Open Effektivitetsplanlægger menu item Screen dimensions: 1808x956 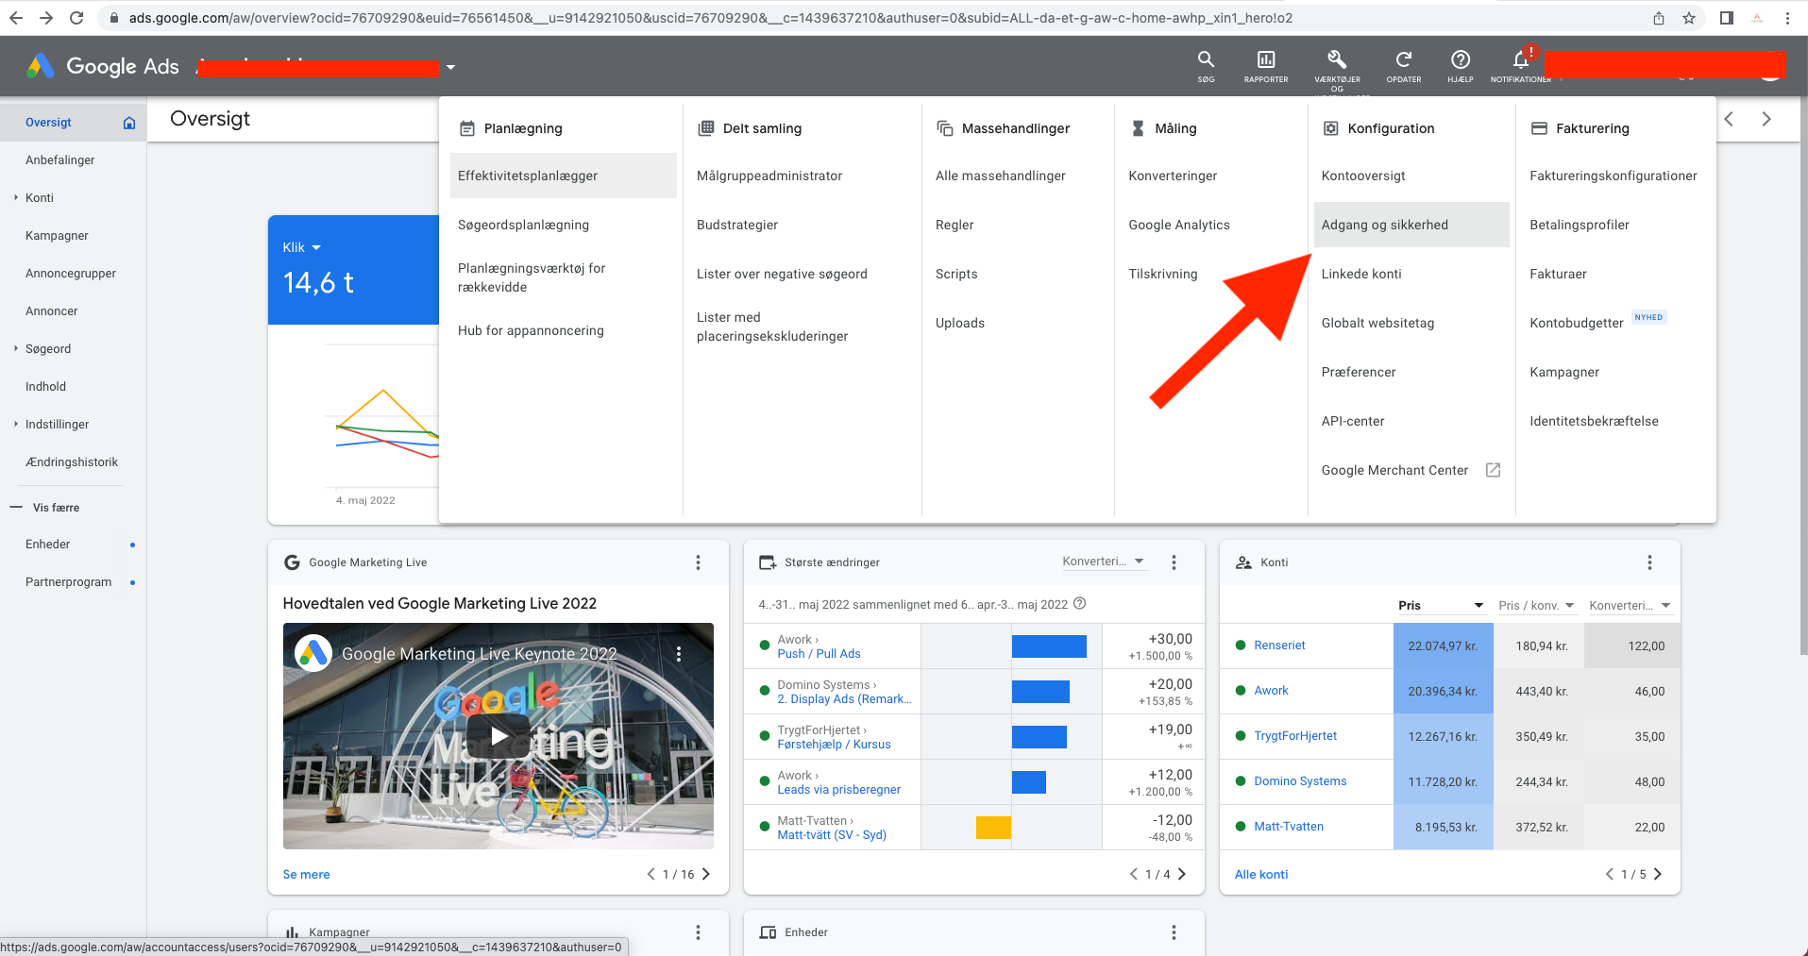[x=564, y=176]
